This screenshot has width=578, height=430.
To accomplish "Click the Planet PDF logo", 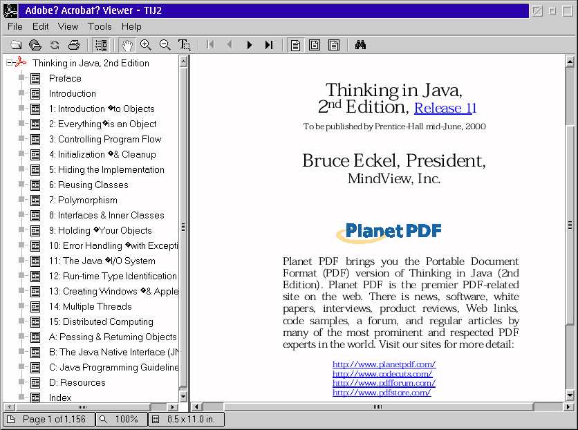I will tap(389, 232).
